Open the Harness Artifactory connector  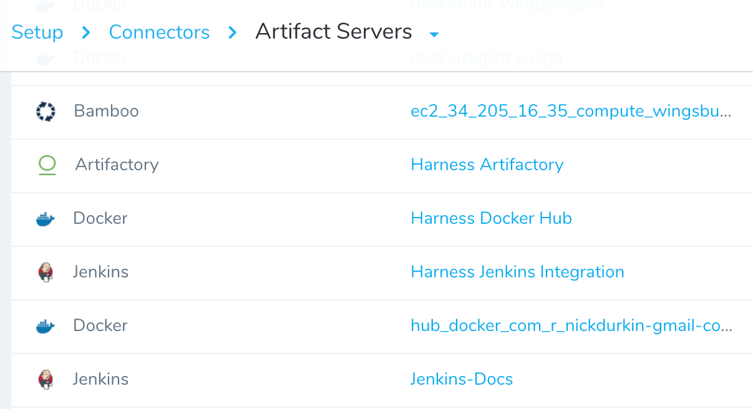click(x=487, y=165)
